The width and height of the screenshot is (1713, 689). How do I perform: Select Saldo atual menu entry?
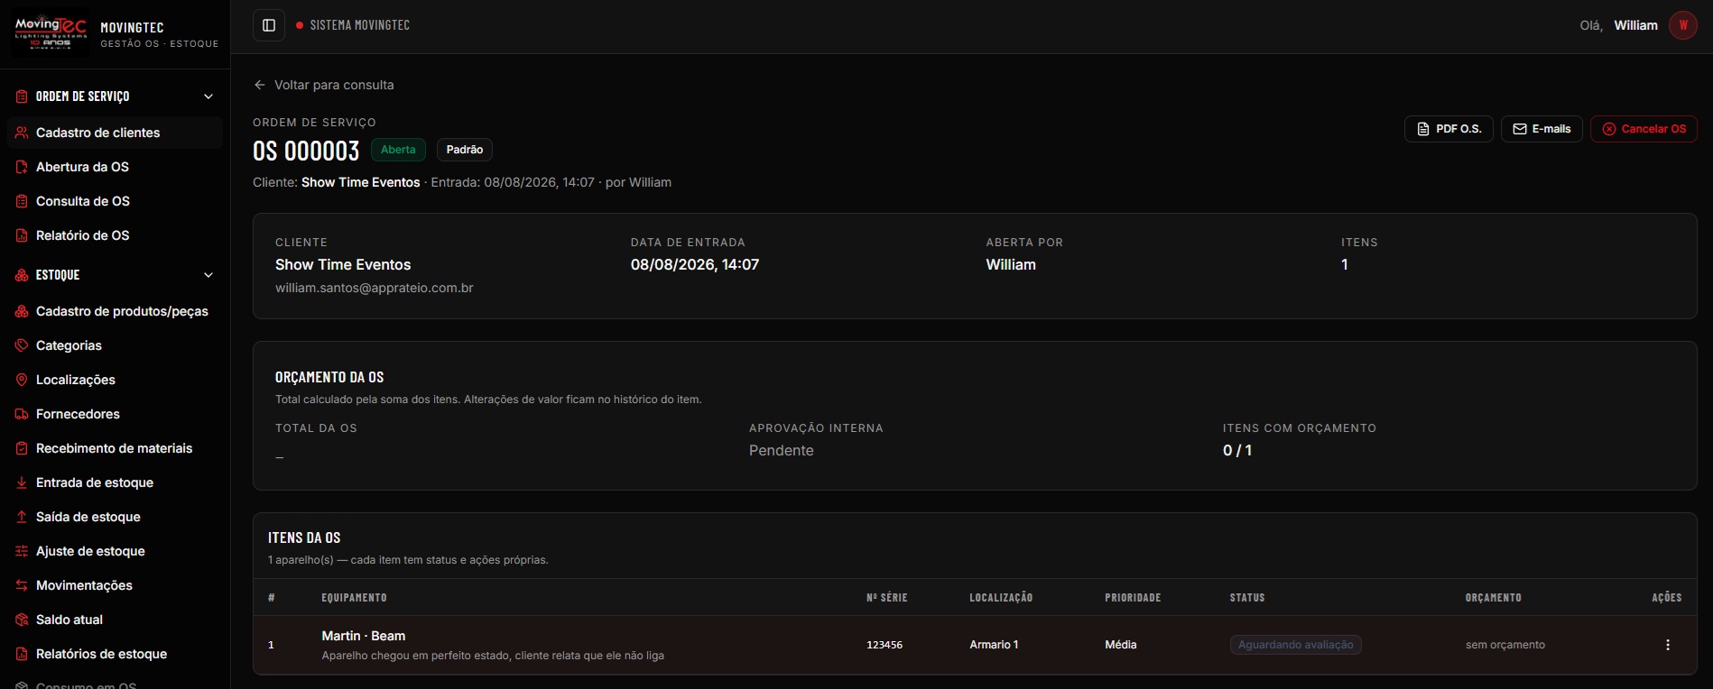(115, 620)
